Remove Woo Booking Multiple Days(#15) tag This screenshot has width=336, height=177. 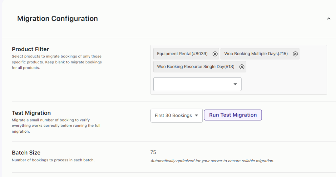295,54
